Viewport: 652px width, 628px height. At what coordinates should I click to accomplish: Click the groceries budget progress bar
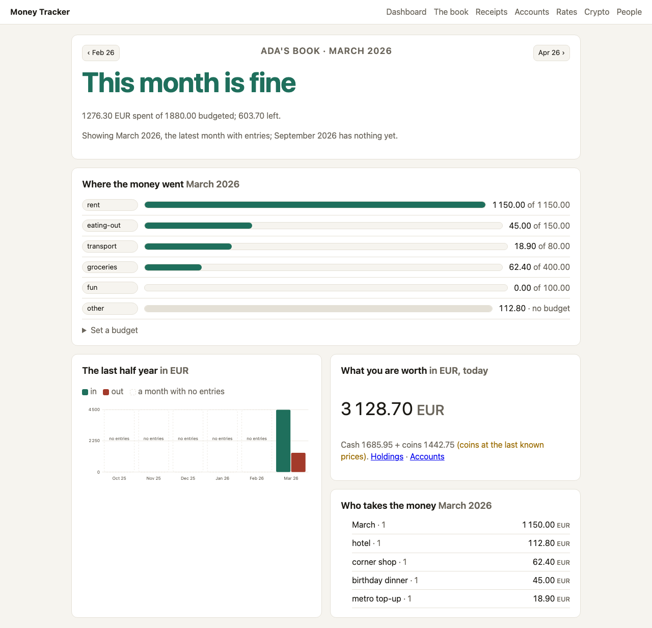click(323, 267)
